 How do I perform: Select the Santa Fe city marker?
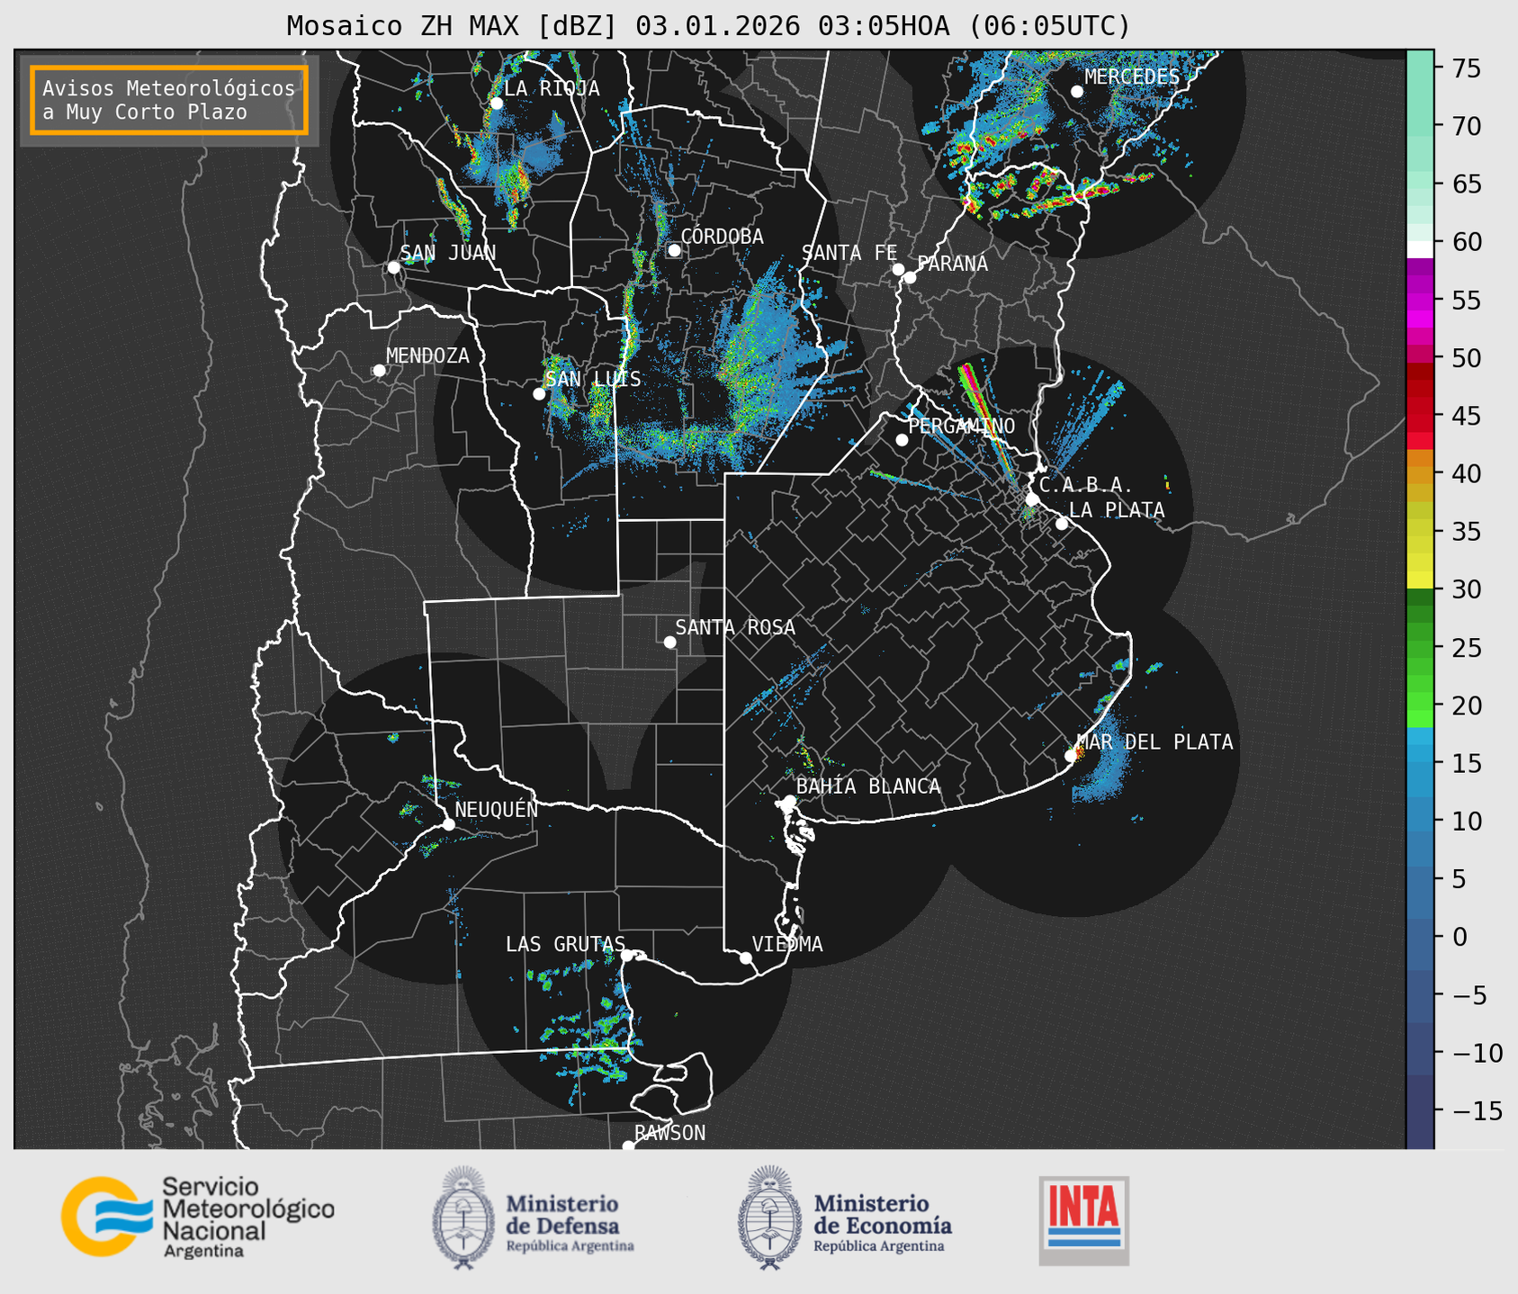tap(898, 269)
